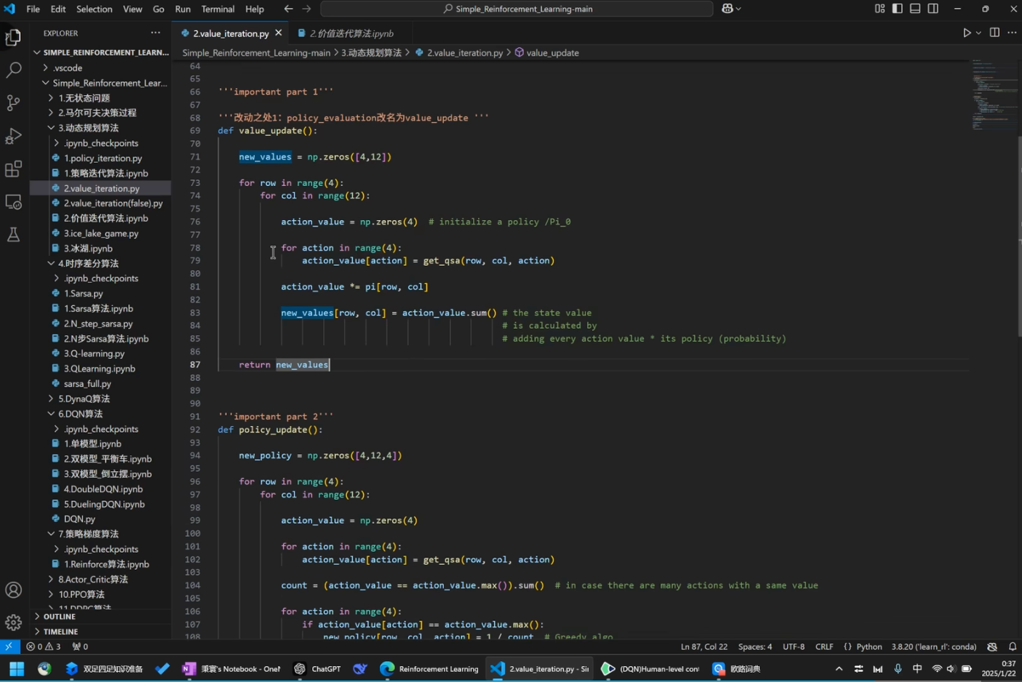Viewport: 1022px width, 682px height.
Task: Toggle the secondary side bar
Action: [x=933, y=9]
